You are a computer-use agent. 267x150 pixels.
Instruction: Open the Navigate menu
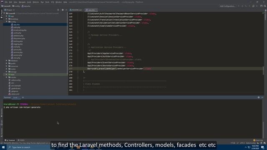[22, 2]
